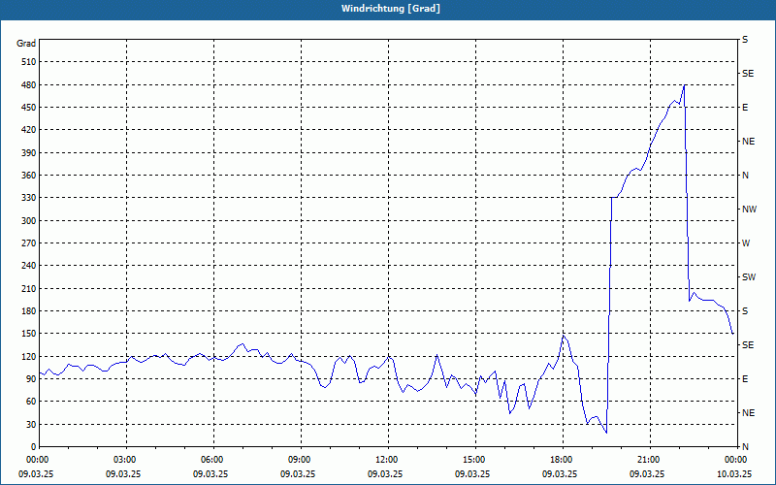Pick the y-axis value 330
The width and height of the screenshot is (776, 485).
(x=29, y=198)
